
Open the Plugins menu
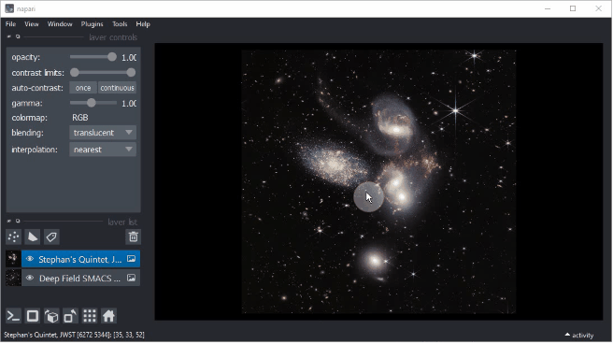(92, 24)
